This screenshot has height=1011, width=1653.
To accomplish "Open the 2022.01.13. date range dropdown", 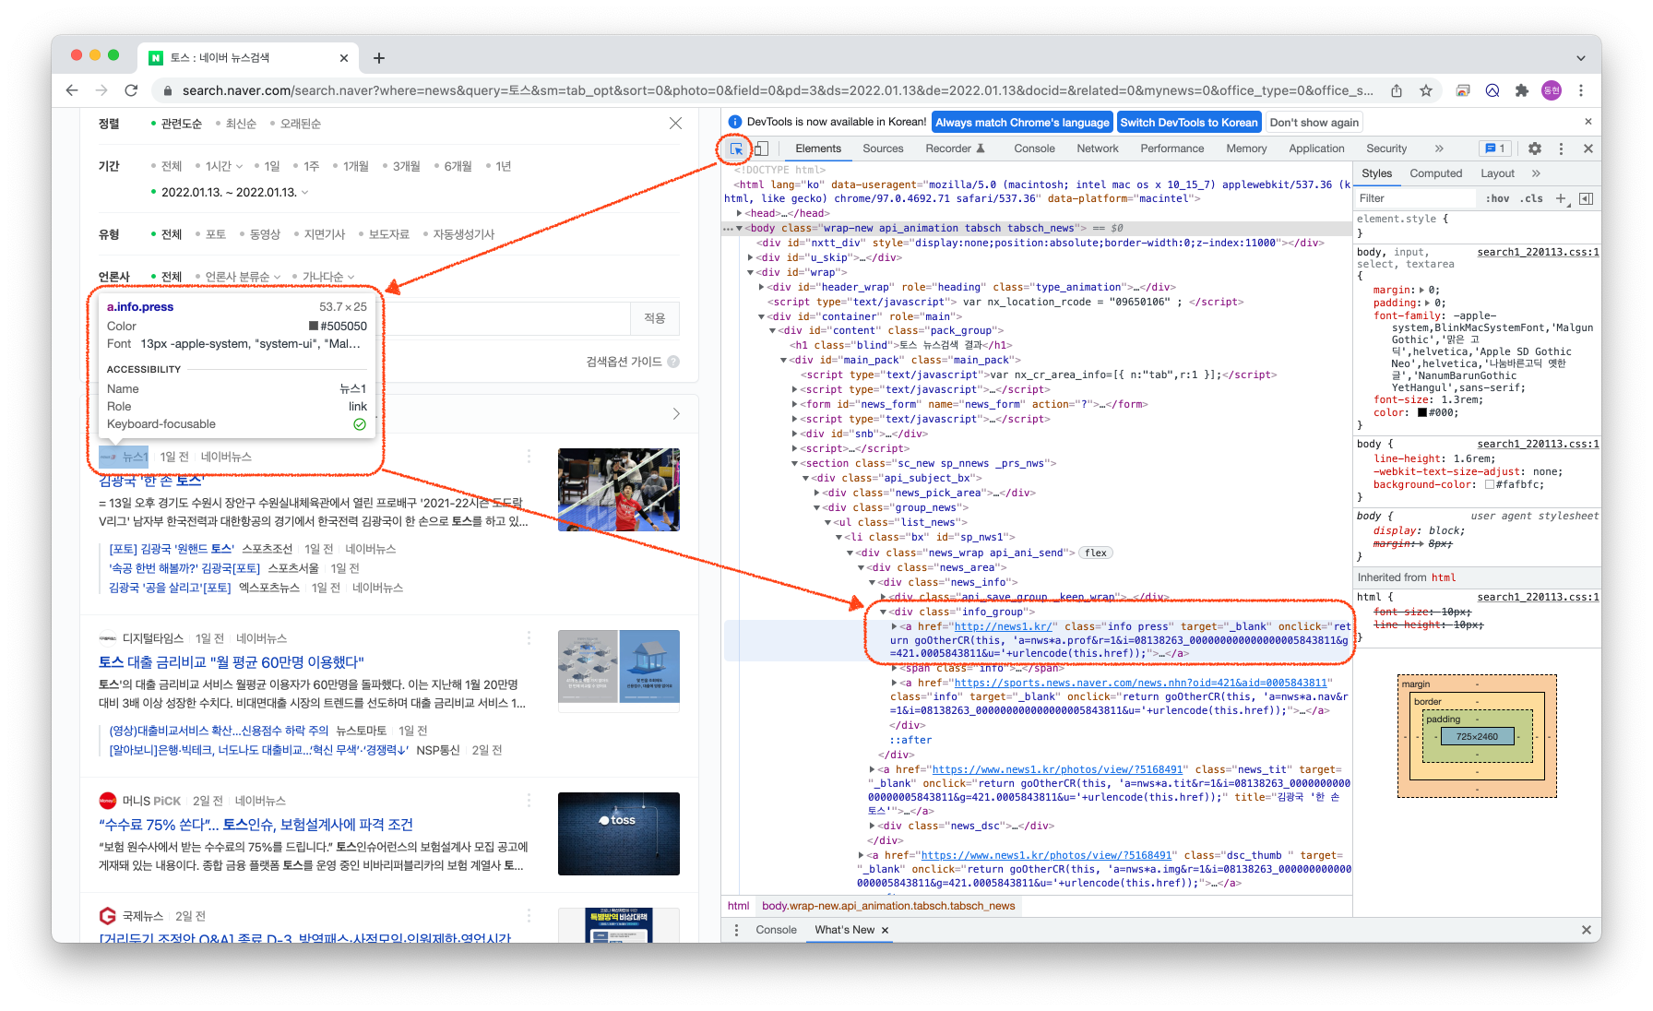I will click(234, 192).
